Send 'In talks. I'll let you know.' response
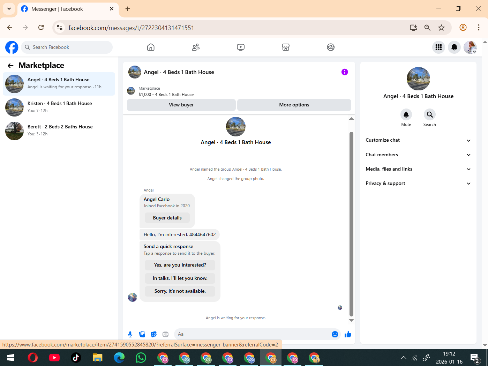This screenshot has height=366, width=488. click(x=180, y=278)
